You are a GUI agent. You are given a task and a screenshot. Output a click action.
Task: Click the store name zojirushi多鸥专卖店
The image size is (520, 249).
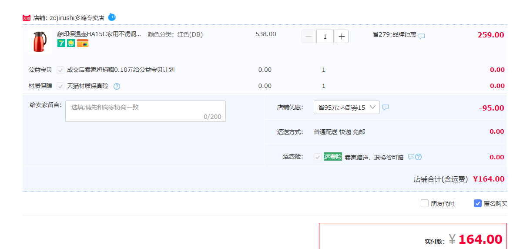click(77, 18)
